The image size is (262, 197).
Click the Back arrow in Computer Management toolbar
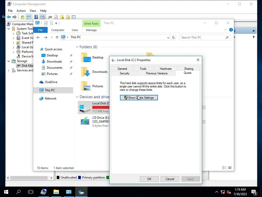tap(9, 17)
